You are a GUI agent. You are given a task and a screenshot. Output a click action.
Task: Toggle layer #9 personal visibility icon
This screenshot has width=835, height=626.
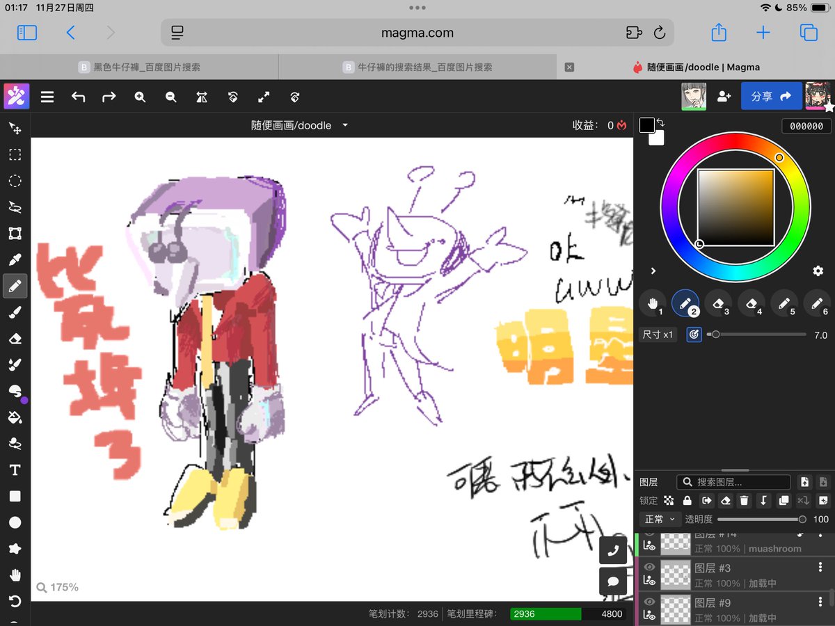point(649,616)
